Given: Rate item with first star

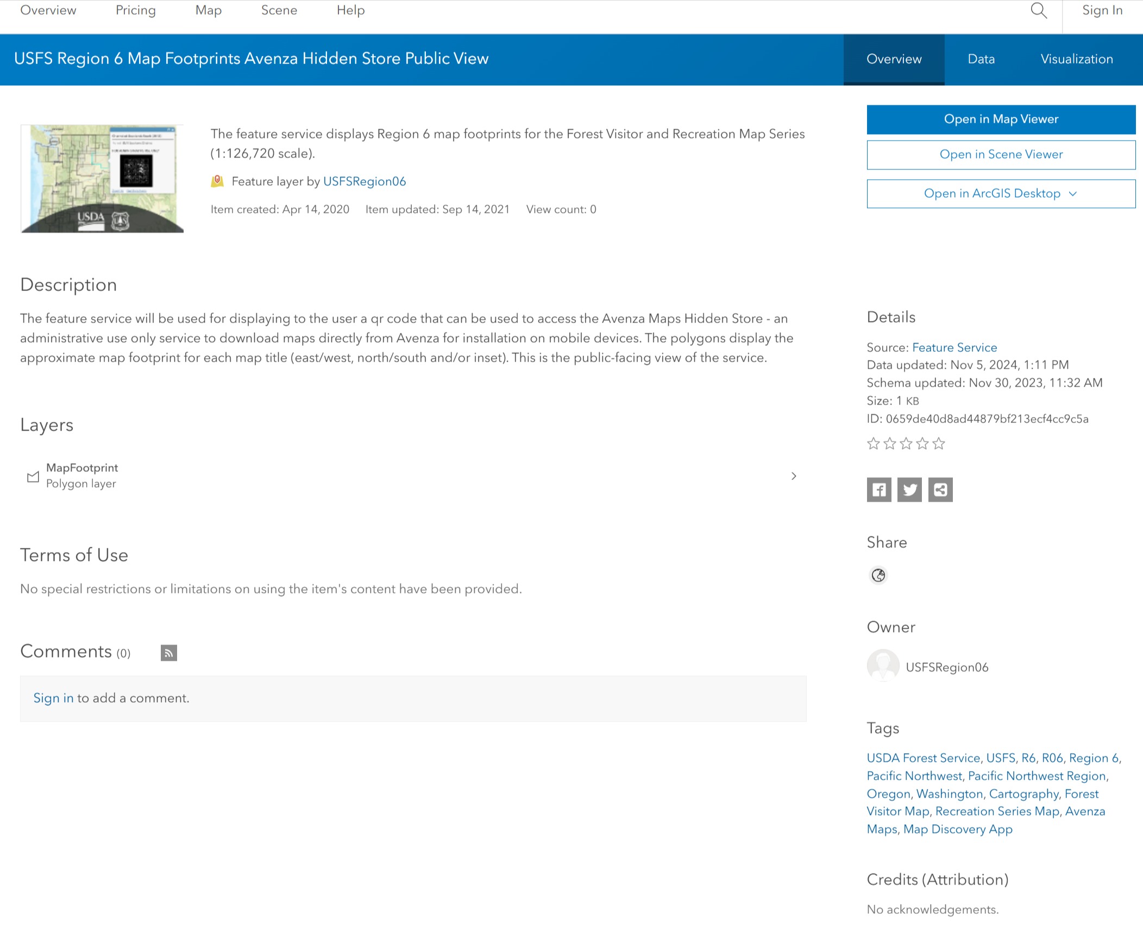Looking at the screenshot, I should 874,444.
